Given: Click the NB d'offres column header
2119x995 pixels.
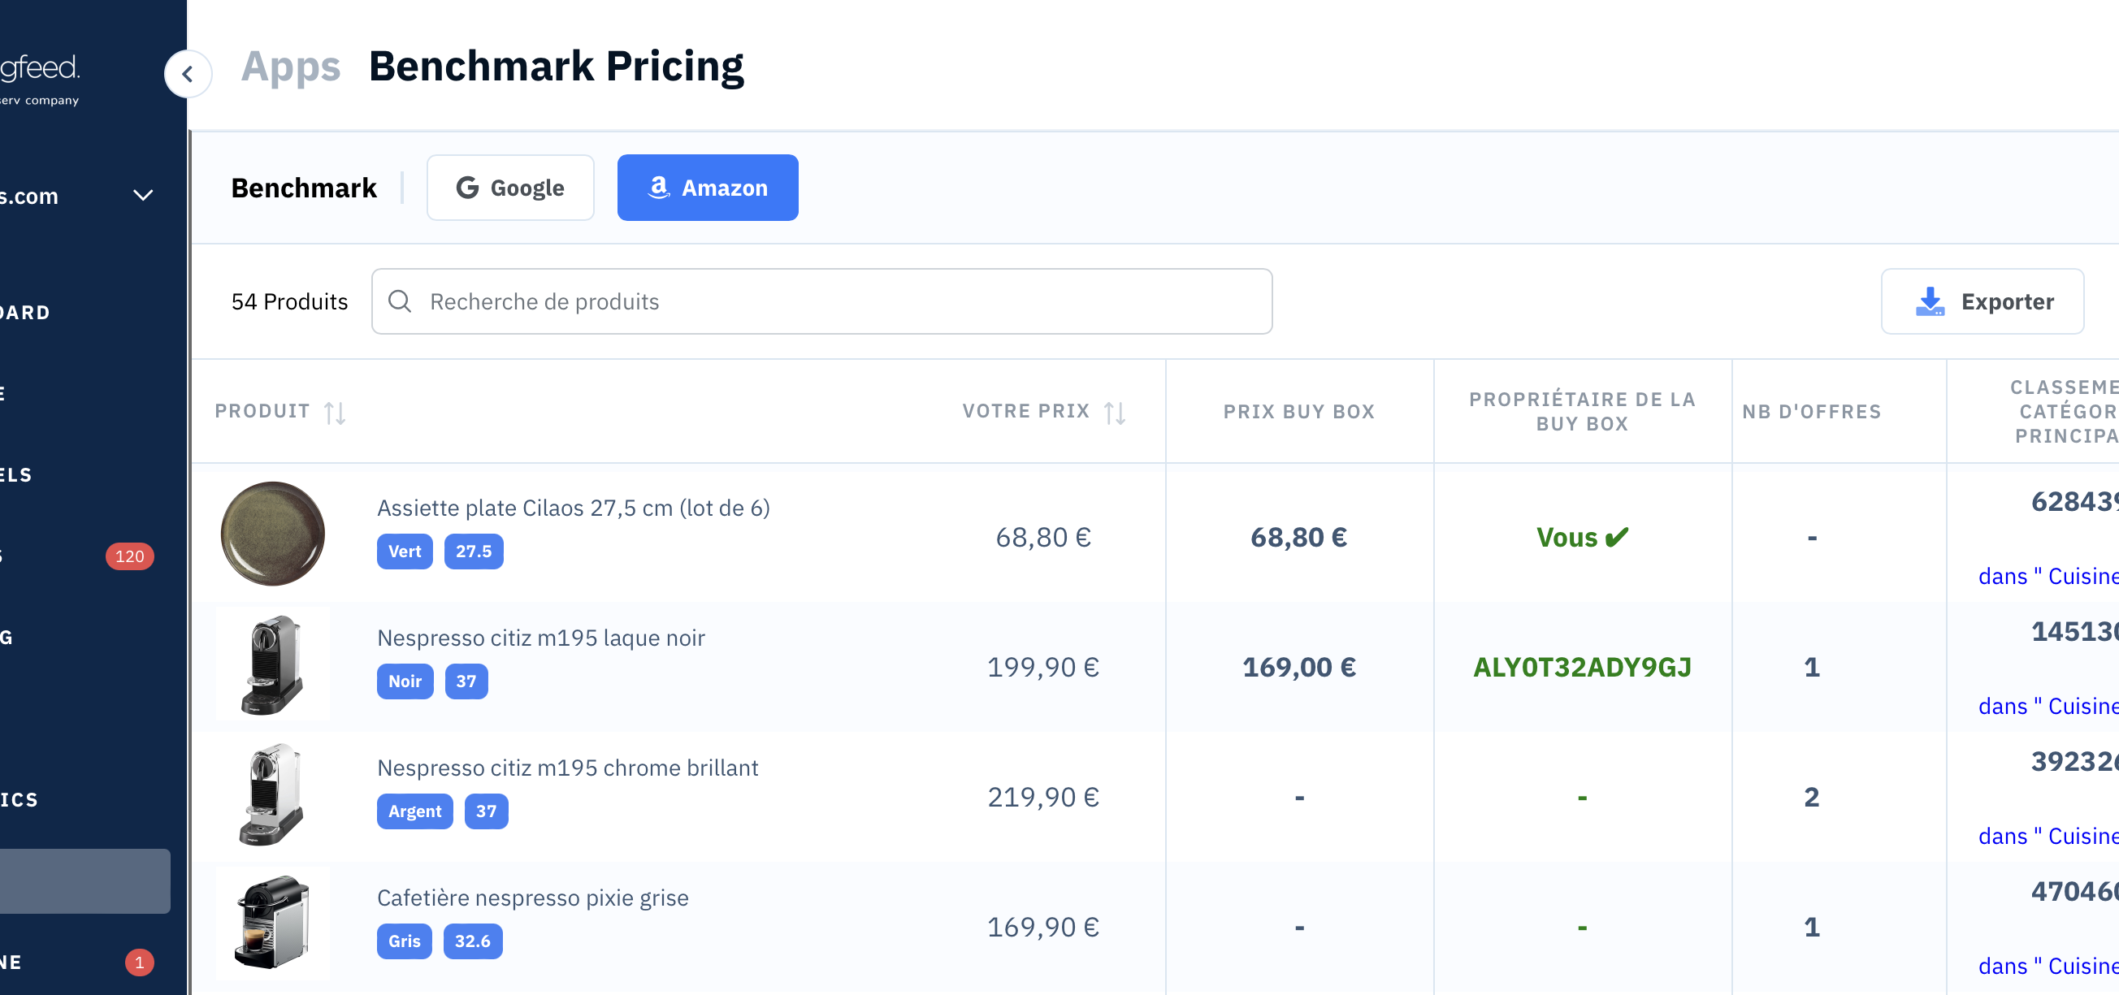Looking at the screenshot, I should 1811,411.
